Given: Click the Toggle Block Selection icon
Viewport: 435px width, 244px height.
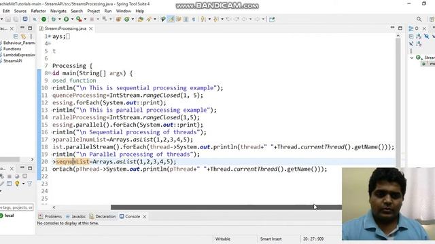Looking at the screenshot, I should 186,19.
